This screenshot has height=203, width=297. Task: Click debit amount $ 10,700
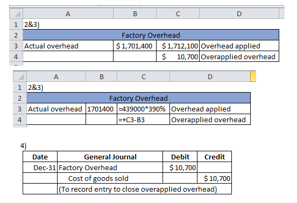180,167
